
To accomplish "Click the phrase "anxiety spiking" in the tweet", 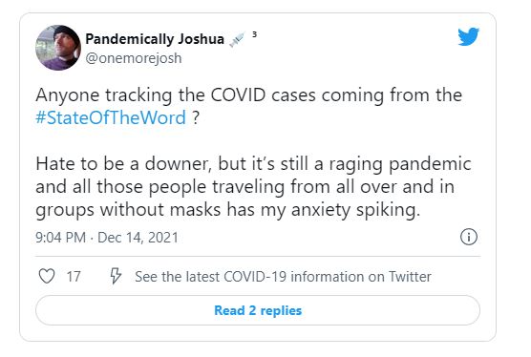I will click(x=355, y=210).
